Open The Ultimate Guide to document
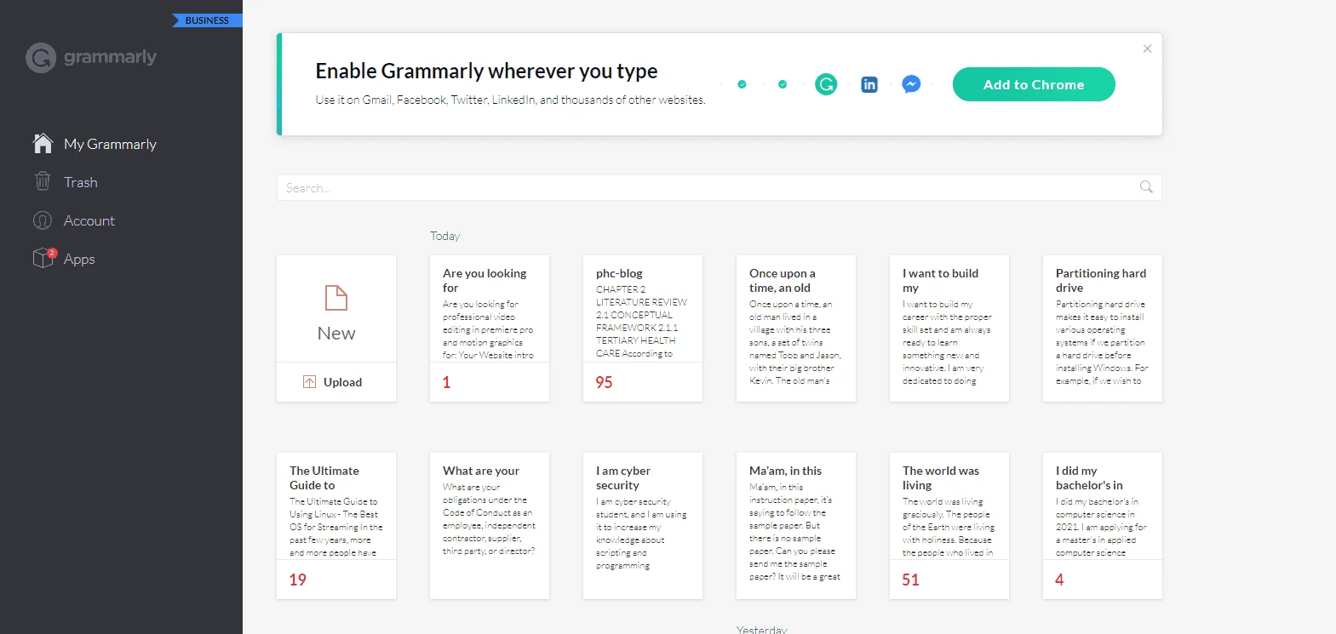Screen dimensions: 1336x634 tap(336, 526)
